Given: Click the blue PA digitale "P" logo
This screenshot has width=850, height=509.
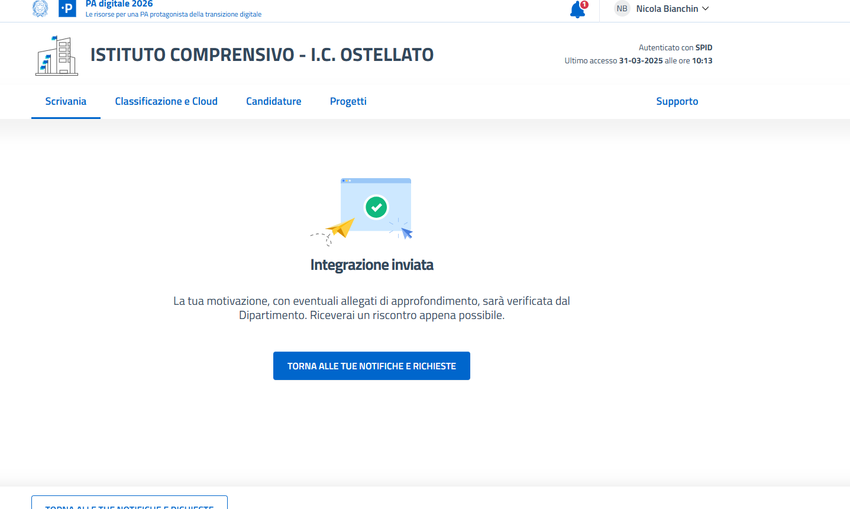Looking at the screenshot, I should [x=67, y=8].
